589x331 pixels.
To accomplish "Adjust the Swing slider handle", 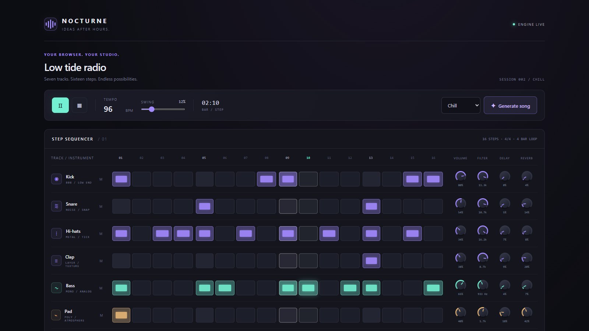I will 151,109.
